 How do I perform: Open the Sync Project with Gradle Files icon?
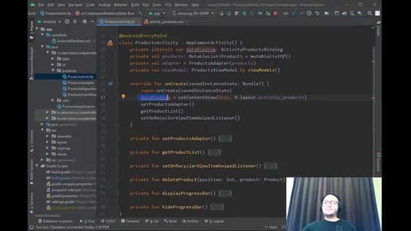point(344,13)
